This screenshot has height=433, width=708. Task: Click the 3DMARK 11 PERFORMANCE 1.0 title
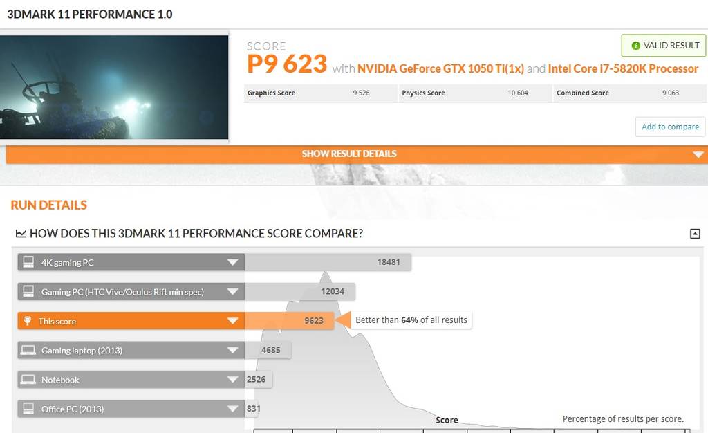[x=89, y=15]
